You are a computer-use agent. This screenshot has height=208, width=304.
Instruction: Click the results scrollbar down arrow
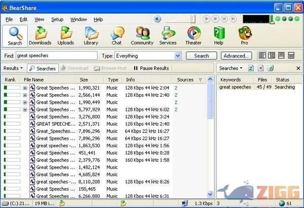[210, 194]
